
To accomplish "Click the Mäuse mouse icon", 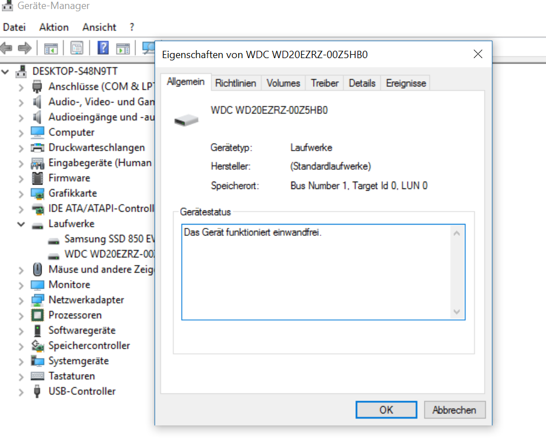I will (37, 269).
